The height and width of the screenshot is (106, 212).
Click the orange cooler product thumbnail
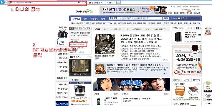180,91
